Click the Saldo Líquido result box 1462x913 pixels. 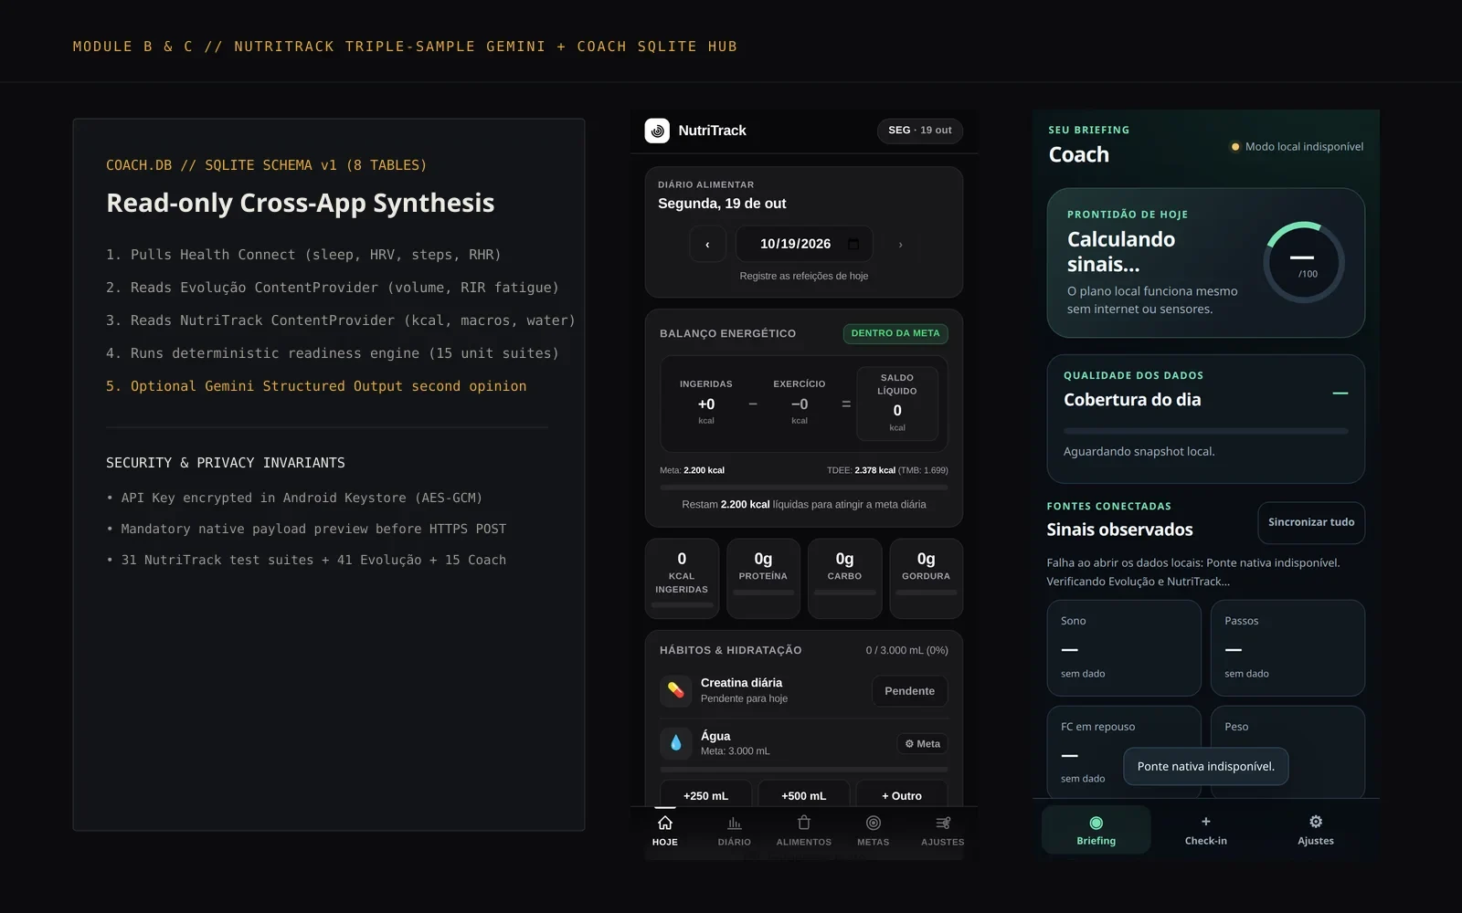click(x=897, y=403)
